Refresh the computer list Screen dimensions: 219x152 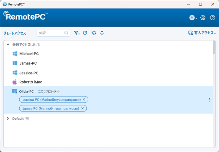(x=85, y=33)
